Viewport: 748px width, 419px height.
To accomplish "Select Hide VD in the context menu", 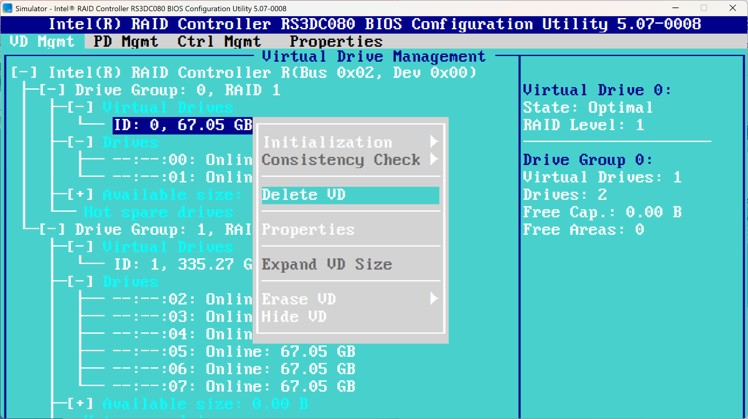I will (294, 317).
